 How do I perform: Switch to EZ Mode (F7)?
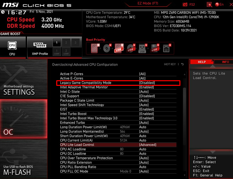point(148,3)
